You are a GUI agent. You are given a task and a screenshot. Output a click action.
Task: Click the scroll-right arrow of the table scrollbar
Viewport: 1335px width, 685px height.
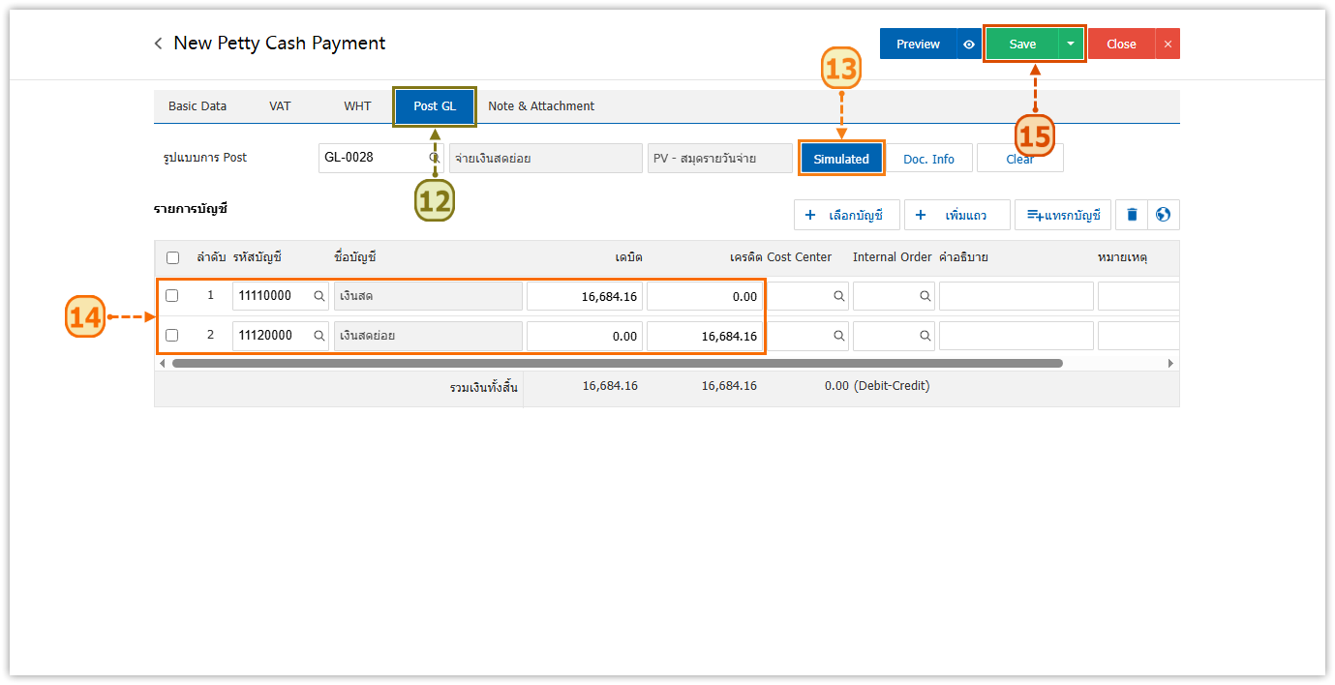pyautogui.click(x=1170, y=364)
